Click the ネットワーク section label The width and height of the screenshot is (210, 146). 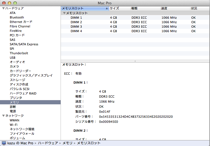click(15, 116)
